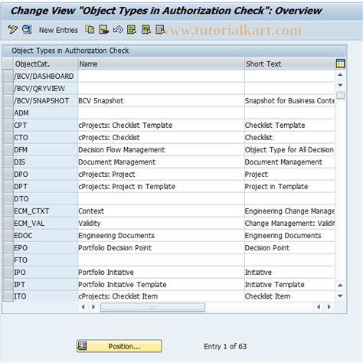363x363 pixels.
Task: Click page-up arrow at bottom of vertical scrollbar
Action: pyautogui.click(x=340, y=285)
